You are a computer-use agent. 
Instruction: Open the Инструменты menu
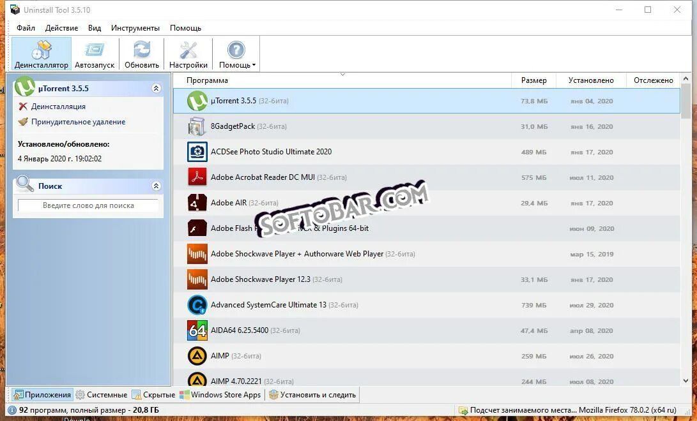pos(135,28)
